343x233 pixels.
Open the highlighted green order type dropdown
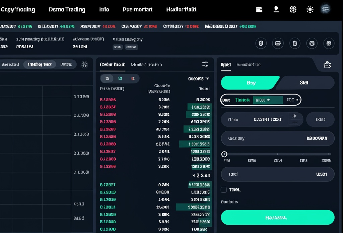[268, 100]
